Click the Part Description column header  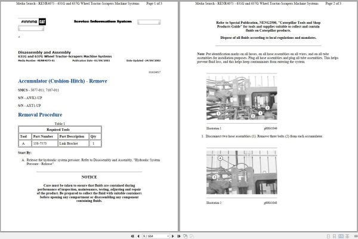point(73,136)
